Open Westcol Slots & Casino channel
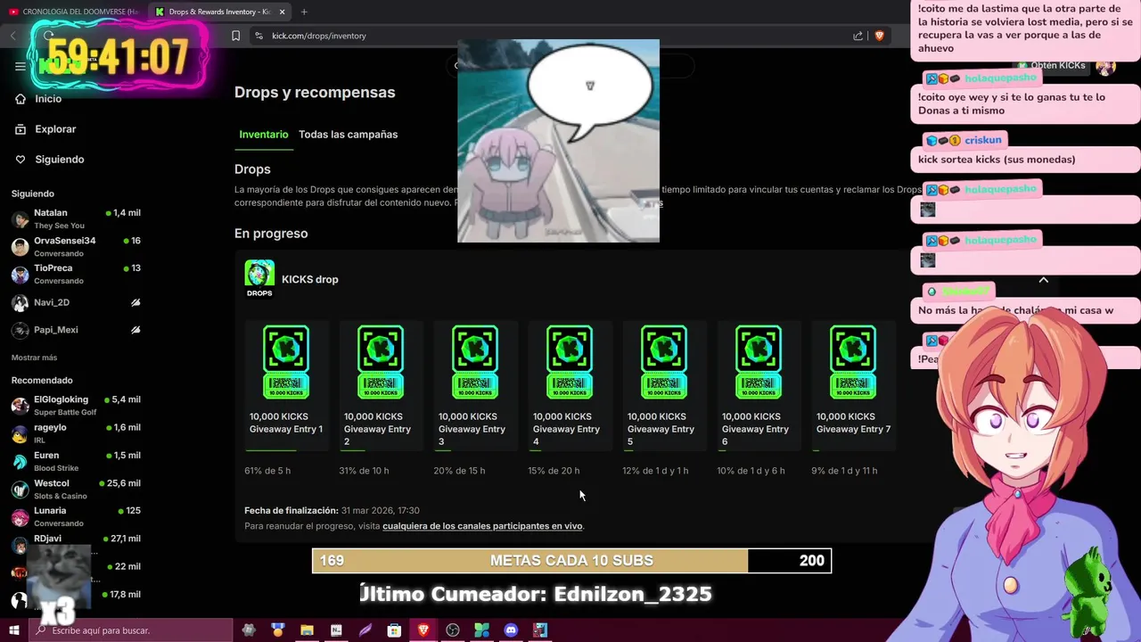This screenshot has width=1141, height=642. [76, 489]
